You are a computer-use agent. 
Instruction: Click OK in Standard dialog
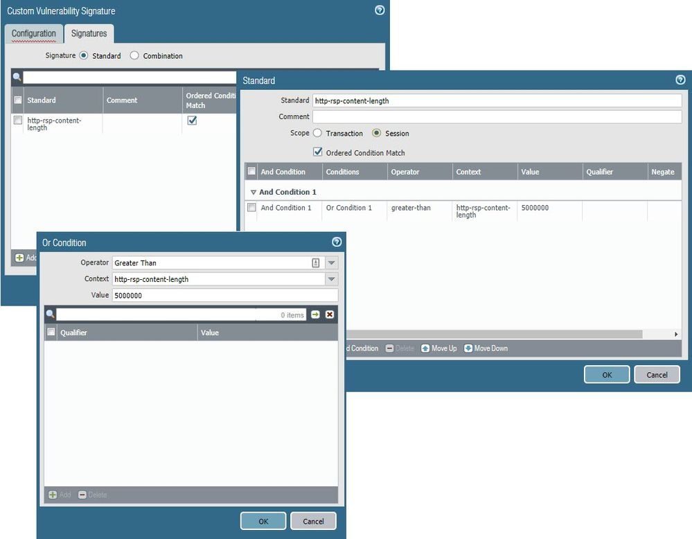coord(607,374)
